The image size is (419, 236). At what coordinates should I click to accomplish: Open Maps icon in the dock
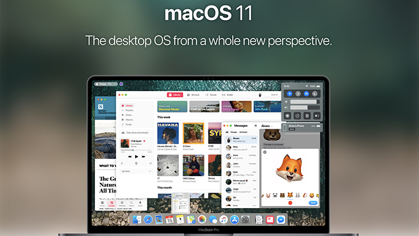click(191, 220)
